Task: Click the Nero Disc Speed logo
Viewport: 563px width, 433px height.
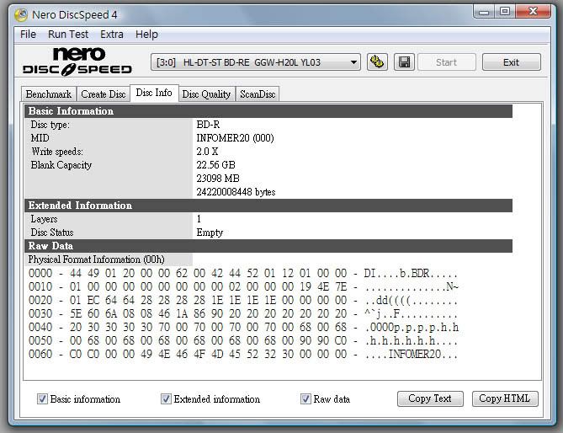Action: coord(77,61)
